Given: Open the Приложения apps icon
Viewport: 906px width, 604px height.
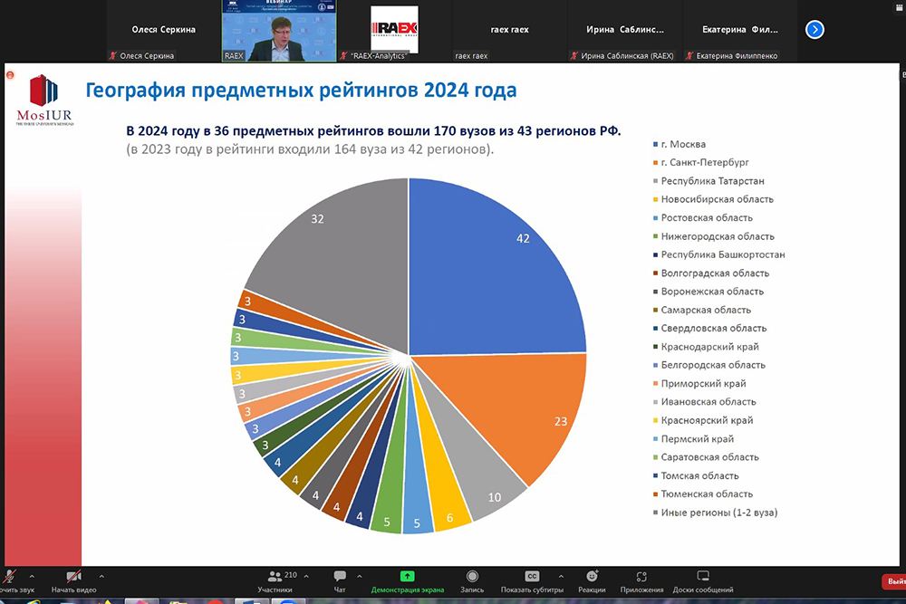Looking at the screenshot, I should pos(641,577).
